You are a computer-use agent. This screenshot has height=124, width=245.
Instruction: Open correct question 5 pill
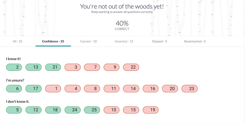click(x=14, y=110)
